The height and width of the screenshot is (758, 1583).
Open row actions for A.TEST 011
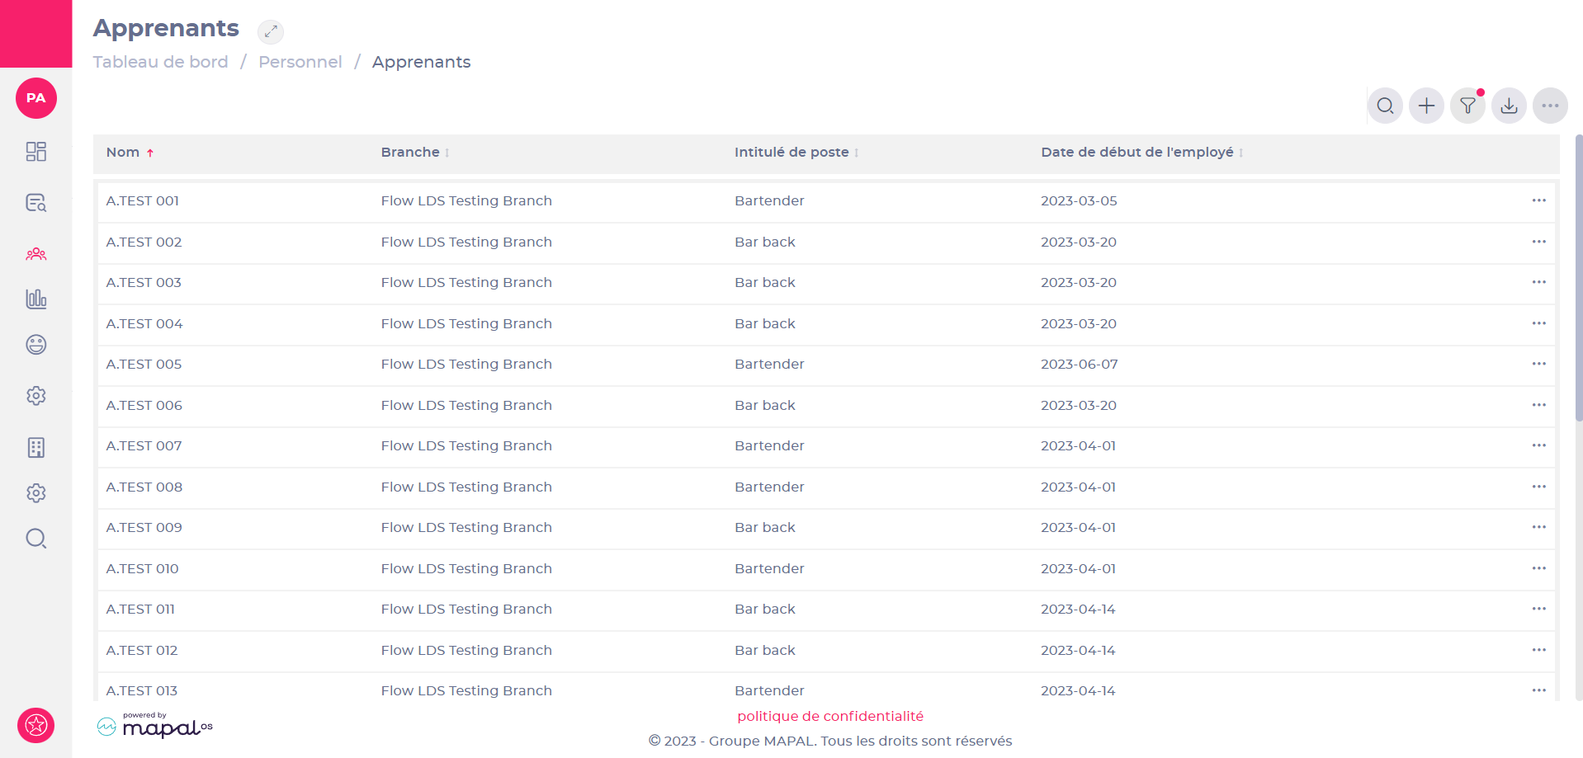[x=1539, y=609]
